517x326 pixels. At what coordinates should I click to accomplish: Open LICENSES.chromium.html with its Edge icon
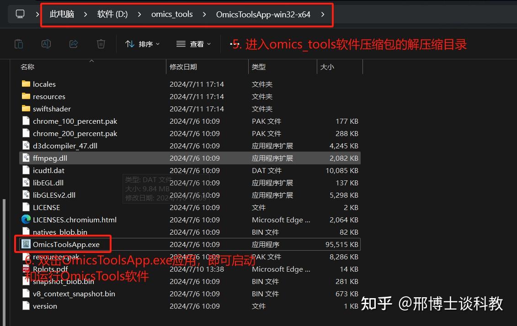(x=26, y=220)
